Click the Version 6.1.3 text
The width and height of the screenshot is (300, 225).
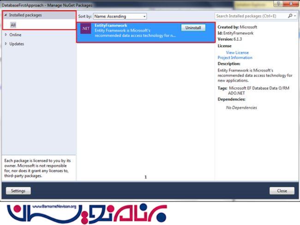click(x=229, y=39)
